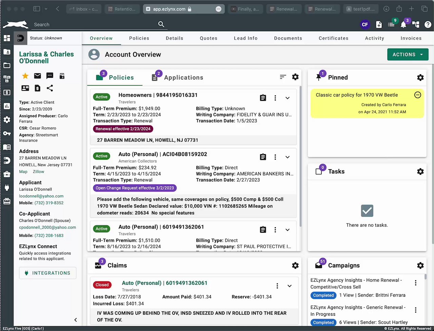Click the contact card icon under applicant name
The image size is (434, 331).
click(25, 88)
